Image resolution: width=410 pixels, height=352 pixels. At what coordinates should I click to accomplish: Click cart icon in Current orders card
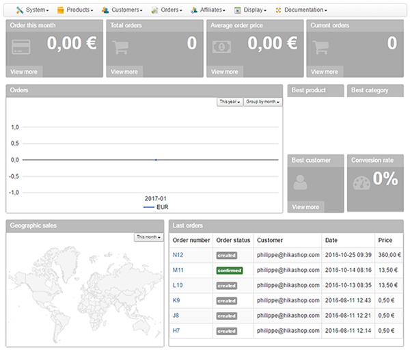(x=320, y=47)
